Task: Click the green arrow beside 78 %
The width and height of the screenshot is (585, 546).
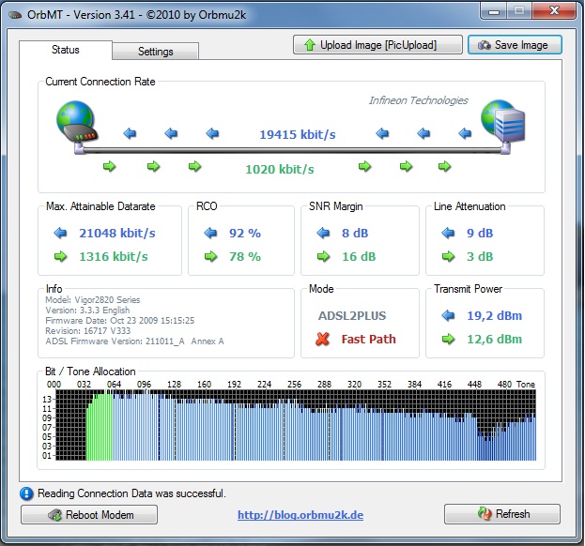Action: pyautogui.click(x=210, y=256)
